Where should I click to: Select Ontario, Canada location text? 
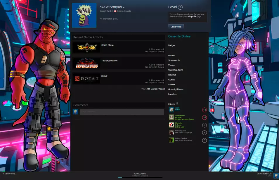pyautogui.click(x=124, y=11)
